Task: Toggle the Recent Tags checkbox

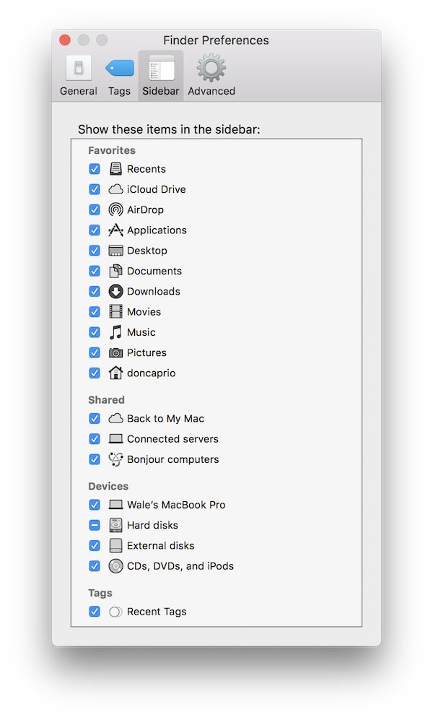Action: click(x=94, y=611)
